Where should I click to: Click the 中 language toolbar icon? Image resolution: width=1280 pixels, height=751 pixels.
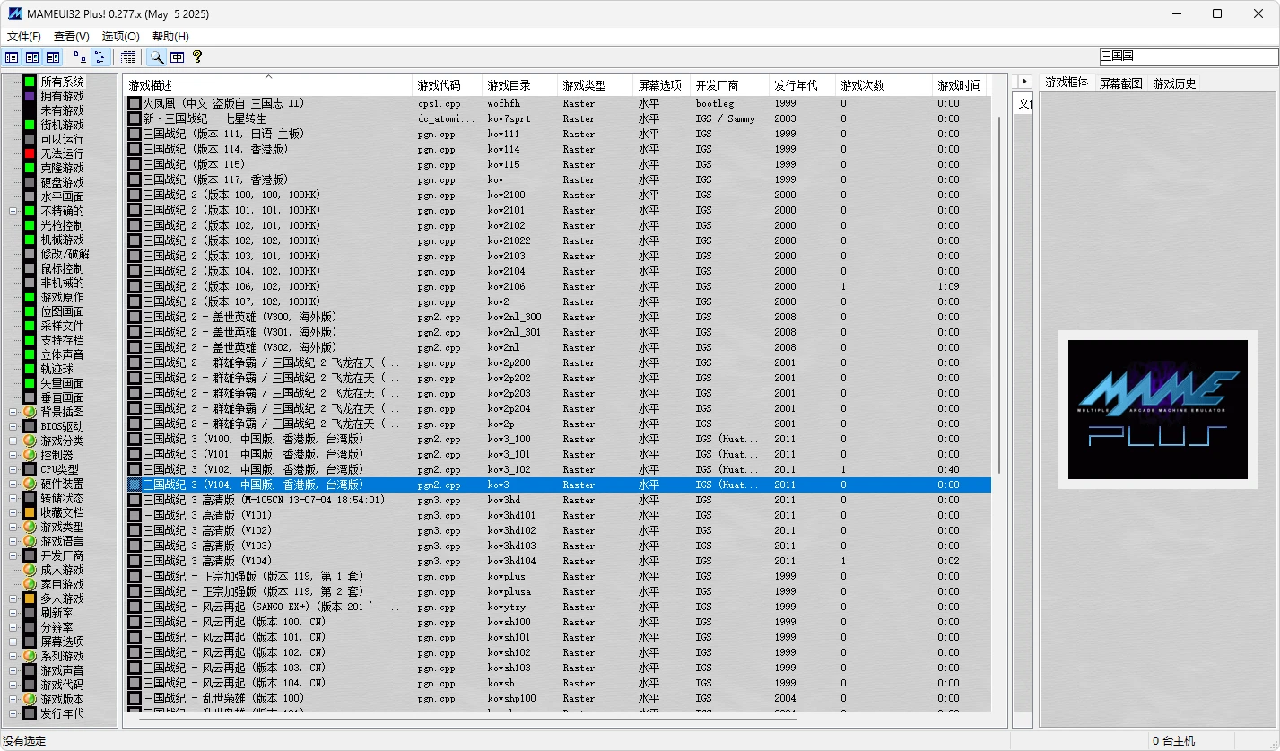[178, 57]
